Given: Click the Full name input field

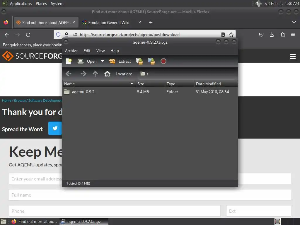Looking at the screenshot, I should pos(150,195).
